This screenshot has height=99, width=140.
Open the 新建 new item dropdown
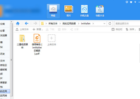(x=38, y=29)
